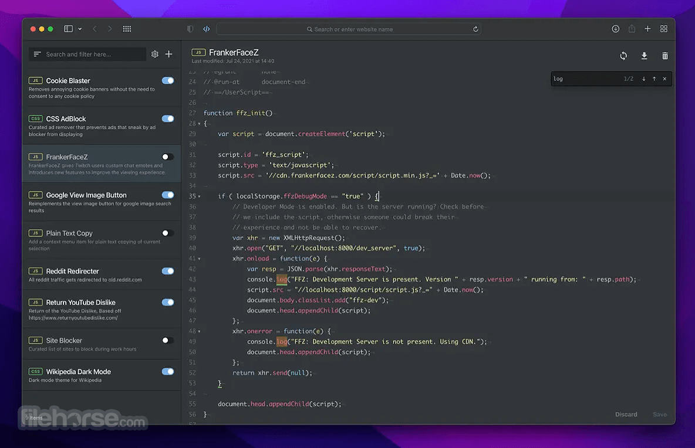
Task: Collapse the code fold at line 48
Action: (199, 331)
